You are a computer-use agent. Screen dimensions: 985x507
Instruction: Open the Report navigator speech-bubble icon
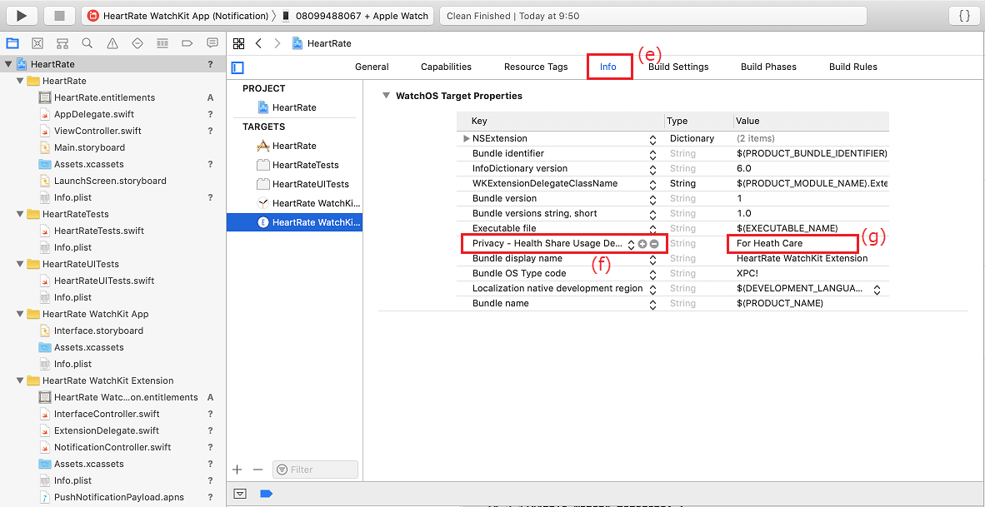[212, 43]
